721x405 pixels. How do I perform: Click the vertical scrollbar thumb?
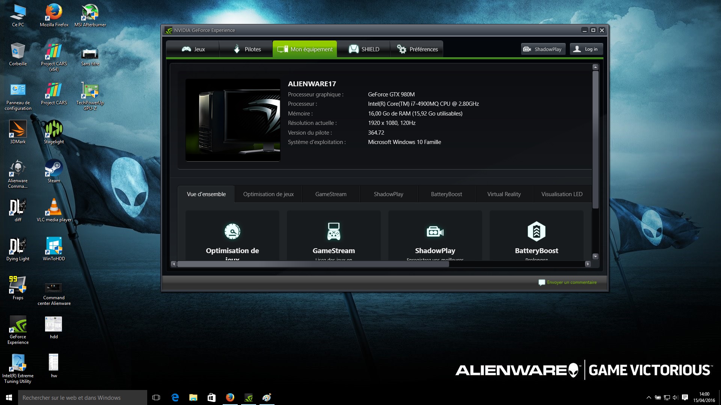(595, 139)
